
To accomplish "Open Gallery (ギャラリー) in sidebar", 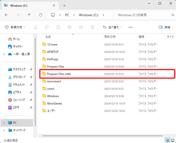I will (x=15, y=46).
